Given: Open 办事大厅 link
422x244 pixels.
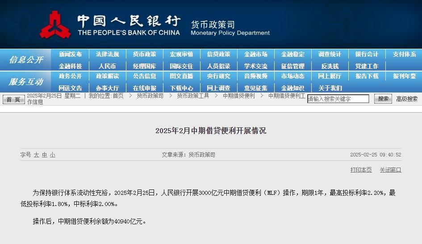Looking at the screenshot, I should point(107,88).
